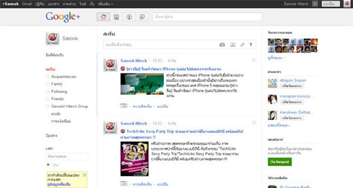Add photo using camera icon

click(x=222, y=44)
